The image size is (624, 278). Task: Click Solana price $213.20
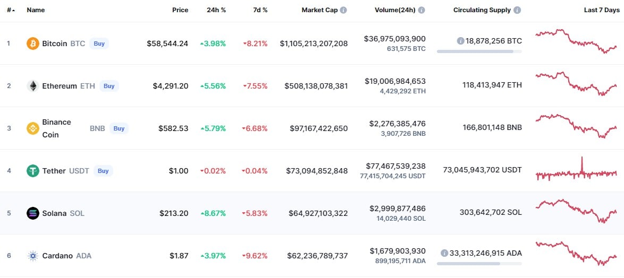tap(174, 214)
